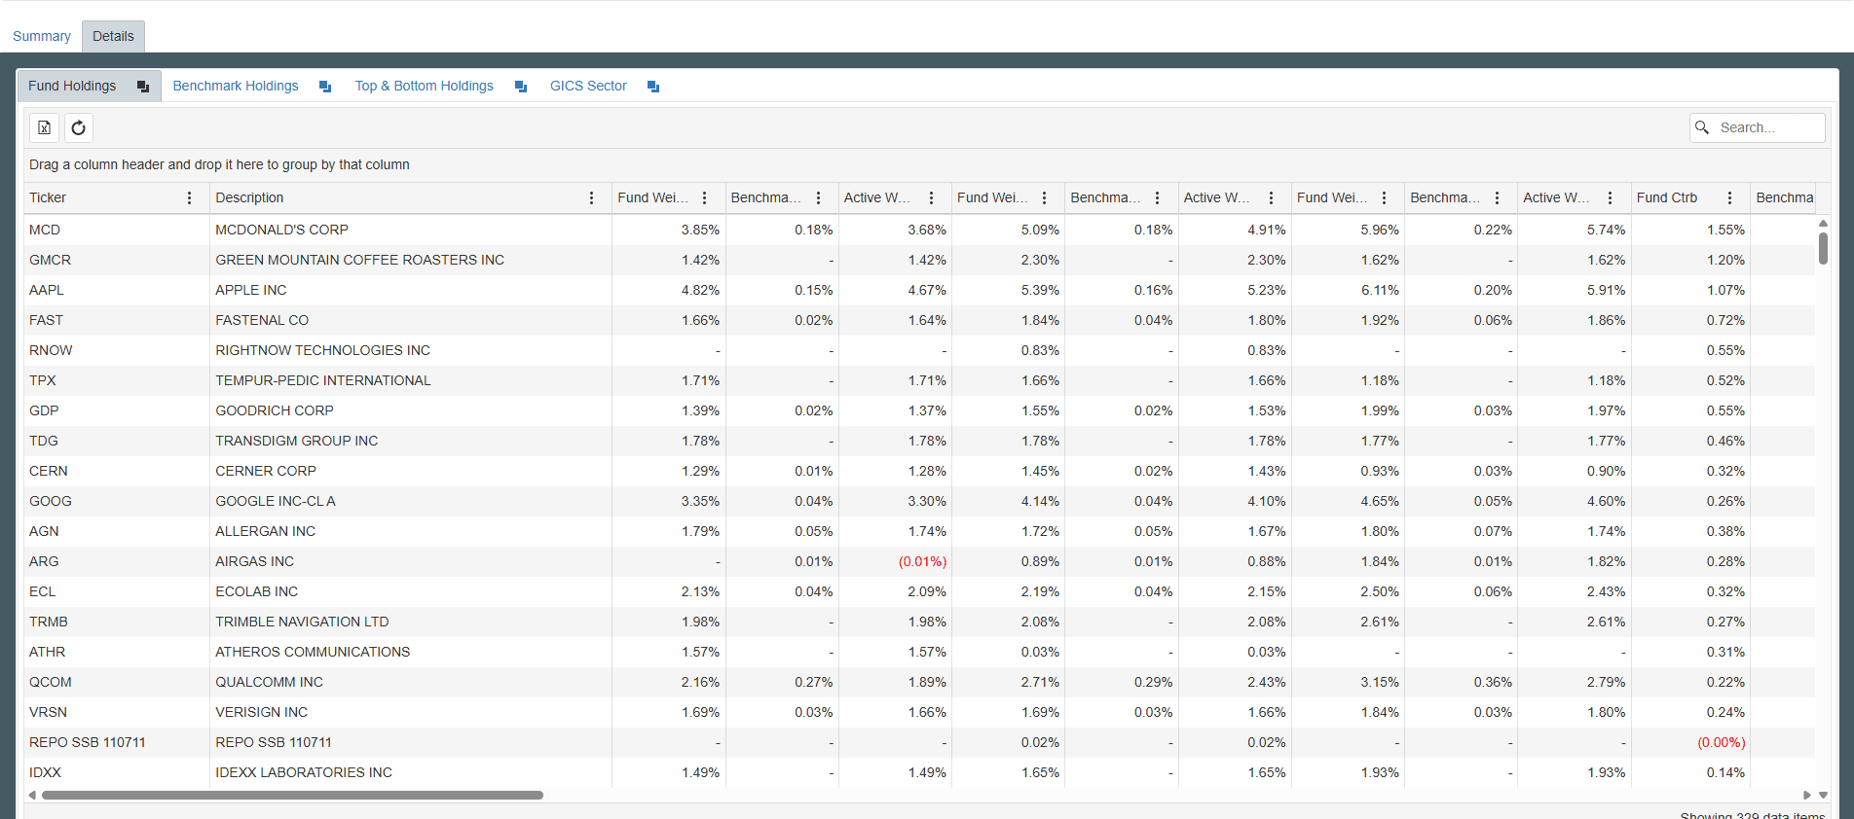Image resolution: width=1854 pixels, height=819 pixels.
Task: Click the red (0.01%) AIRGAS value
Action: (x=922, y=561)
